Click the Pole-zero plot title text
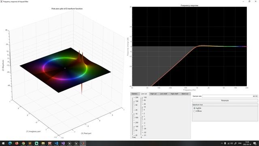This screenshot has width=259, height=146. click(67, 9)
